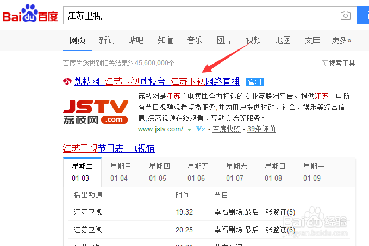This screenshot has height=246, width=369.
Task: Click program 幸福剧场:最后一张签证(5)
Action: pos(255,212)
